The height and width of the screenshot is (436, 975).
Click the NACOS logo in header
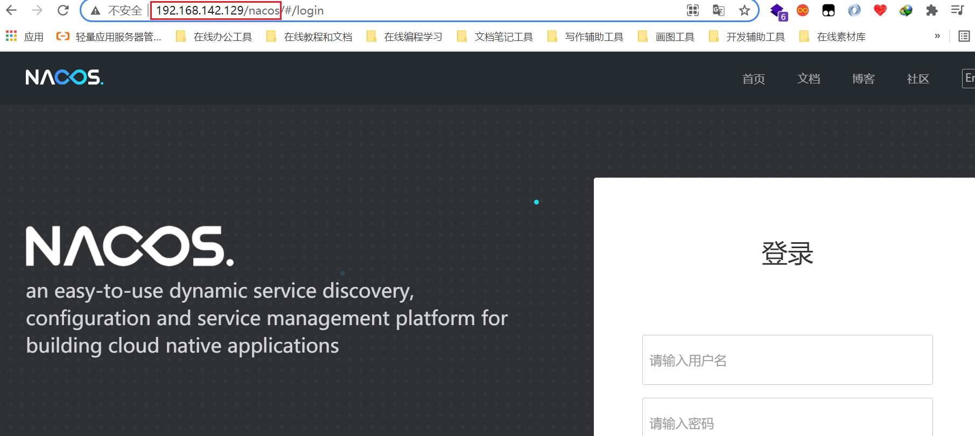click(65, 78)
